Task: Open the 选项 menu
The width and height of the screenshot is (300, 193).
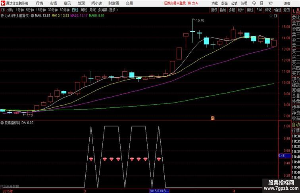Action: (x=244, y=3)
